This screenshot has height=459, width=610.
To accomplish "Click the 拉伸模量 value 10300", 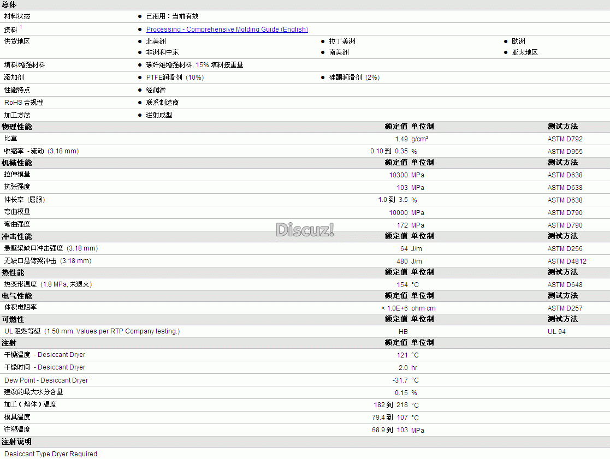I will [398, 175].
